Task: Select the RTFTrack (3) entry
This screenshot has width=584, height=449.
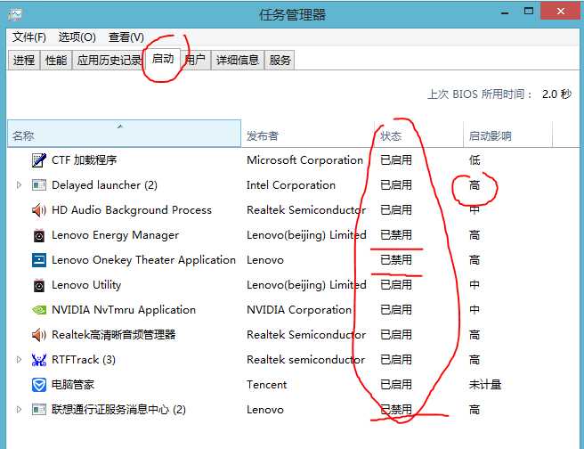Action: (84, 360)
